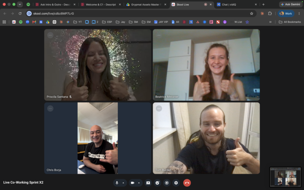This screenshot has height=190, width=304.
Task: Go back to previous page
Action: tap(5, 14)
